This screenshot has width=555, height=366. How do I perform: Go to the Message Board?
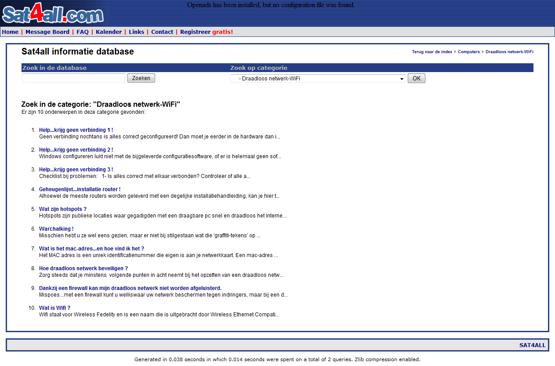(x=47, y=32)
